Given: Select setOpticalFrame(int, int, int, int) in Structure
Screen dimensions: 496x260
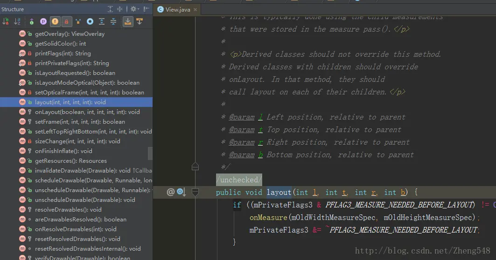Looking at the screenshot, I should click(90, 93).
